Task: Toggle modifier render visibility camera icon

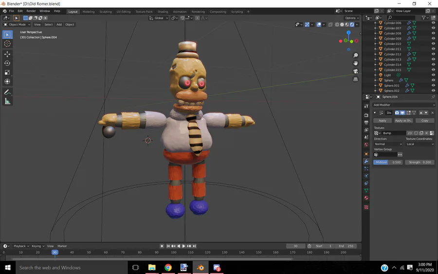Action: coord(397,113)
